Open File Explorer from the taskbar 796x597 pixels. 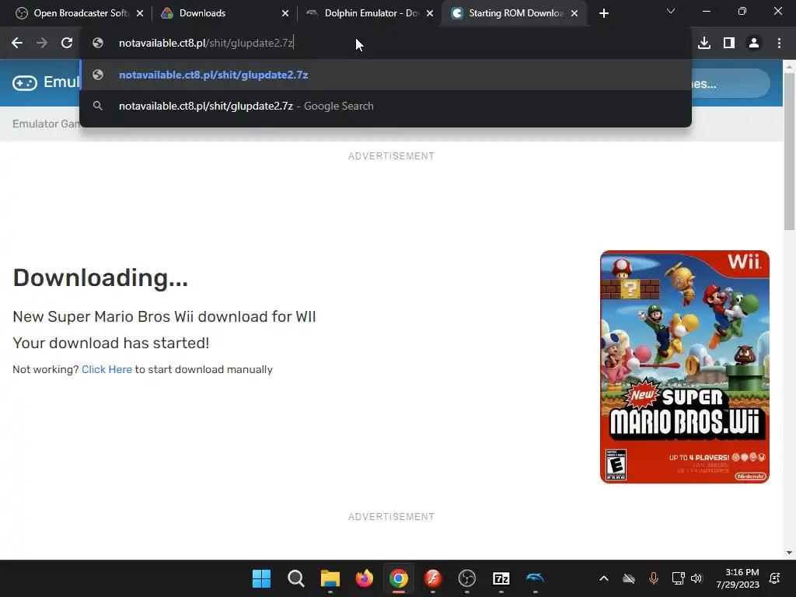click(x=330, y=578)
